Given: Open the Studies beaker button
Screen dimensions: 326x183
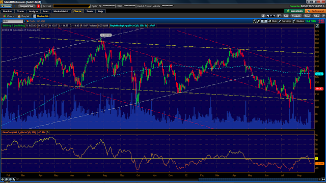Looking at the screenshot, I should [x=298, y=21].
